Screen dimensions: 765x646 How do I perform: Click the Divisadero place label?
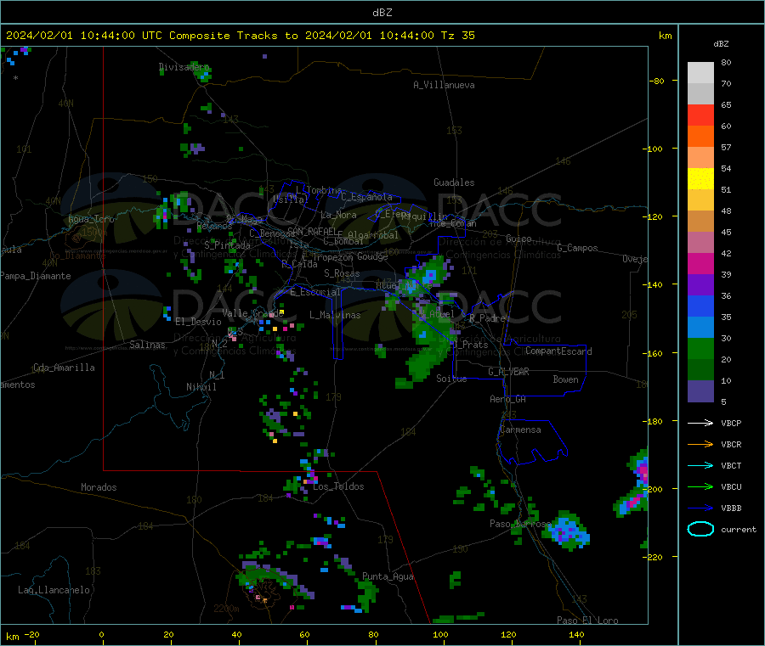click(184, 67)
